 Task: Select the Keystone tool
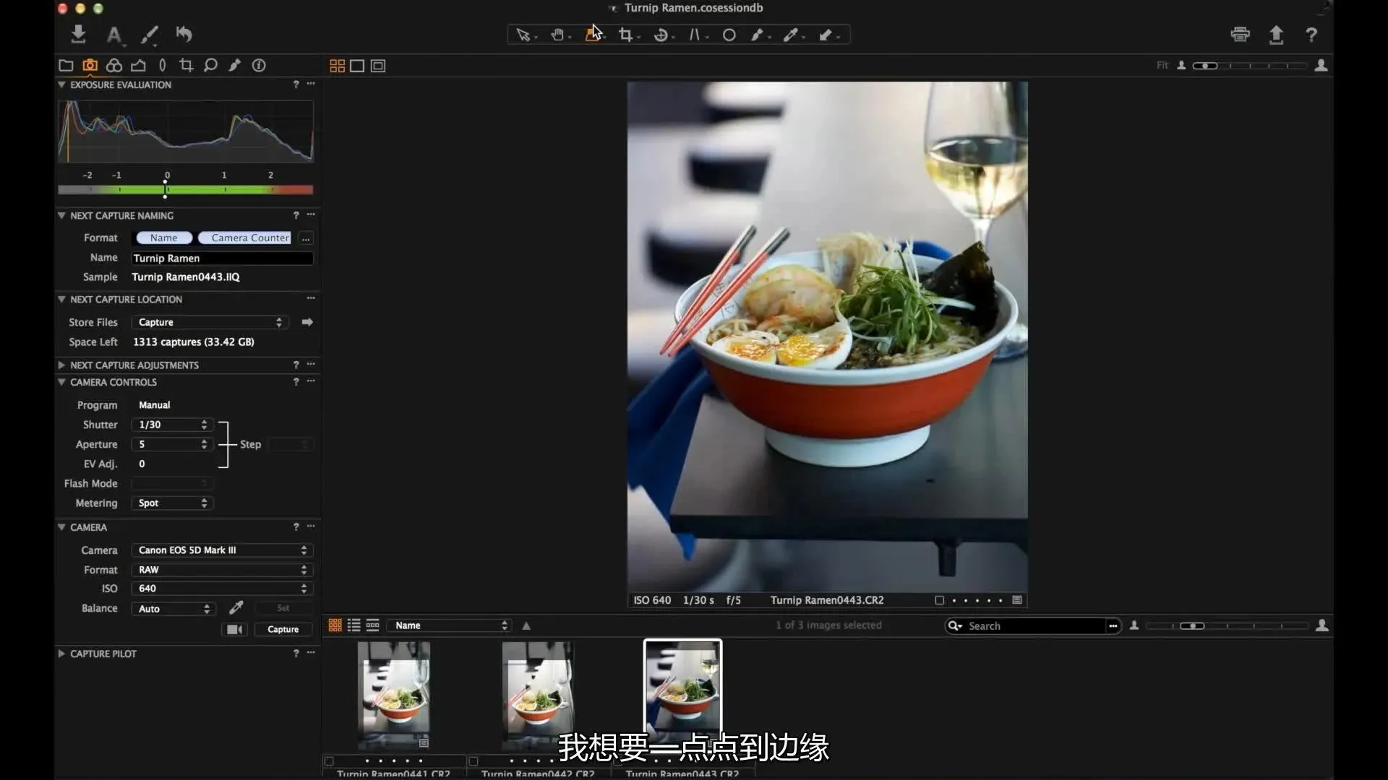coord(695,35)
